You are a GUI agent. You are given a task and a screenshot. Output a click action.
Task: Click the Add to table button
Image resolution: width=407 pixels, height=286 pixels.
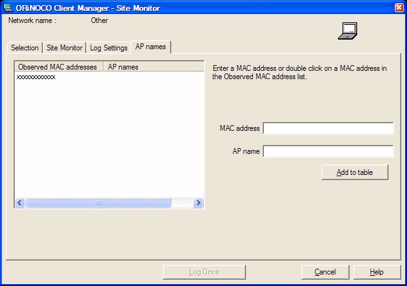coord(355,172)
